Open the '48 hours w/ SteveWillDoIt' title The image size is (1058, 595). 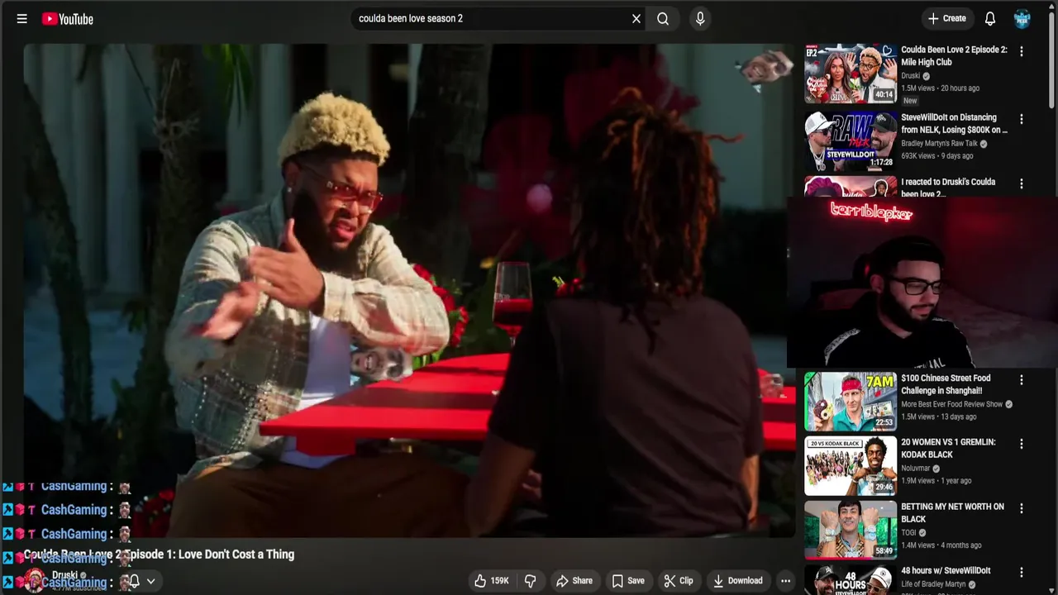click(x=946, y=571)
